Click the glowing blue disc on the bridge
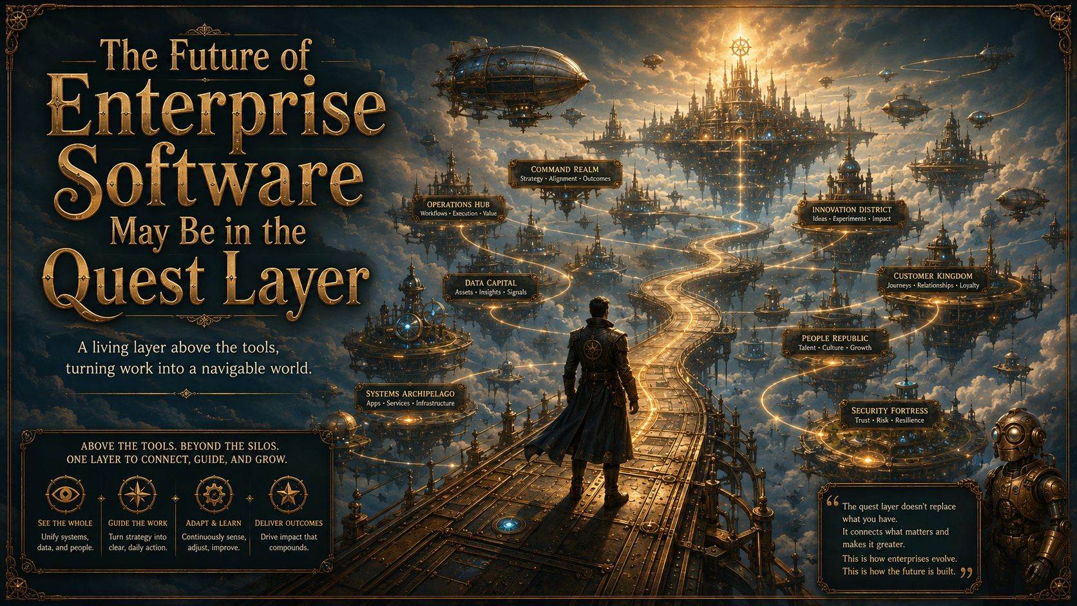The image size is (1077, 606). click(508, 525)
